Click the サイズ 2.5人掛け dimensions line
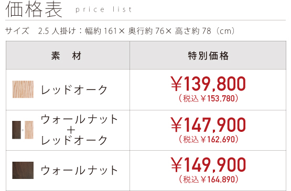This screenshot has height=191, width=291. click(120, 31)
